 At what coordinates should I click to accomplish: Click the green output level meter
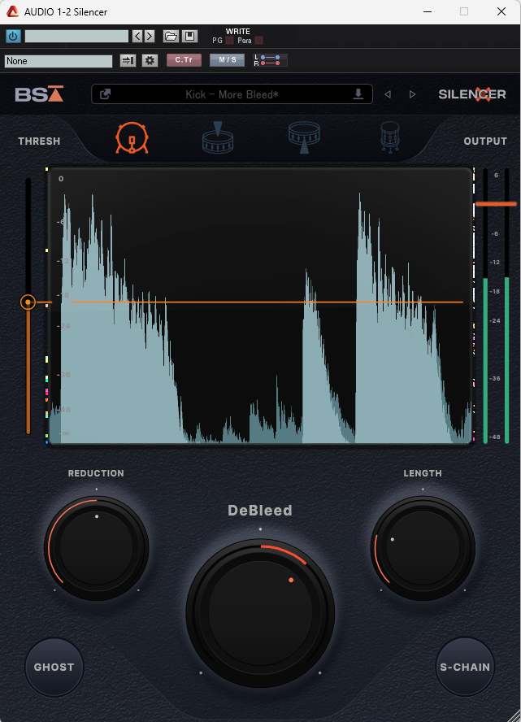point(496,360)
